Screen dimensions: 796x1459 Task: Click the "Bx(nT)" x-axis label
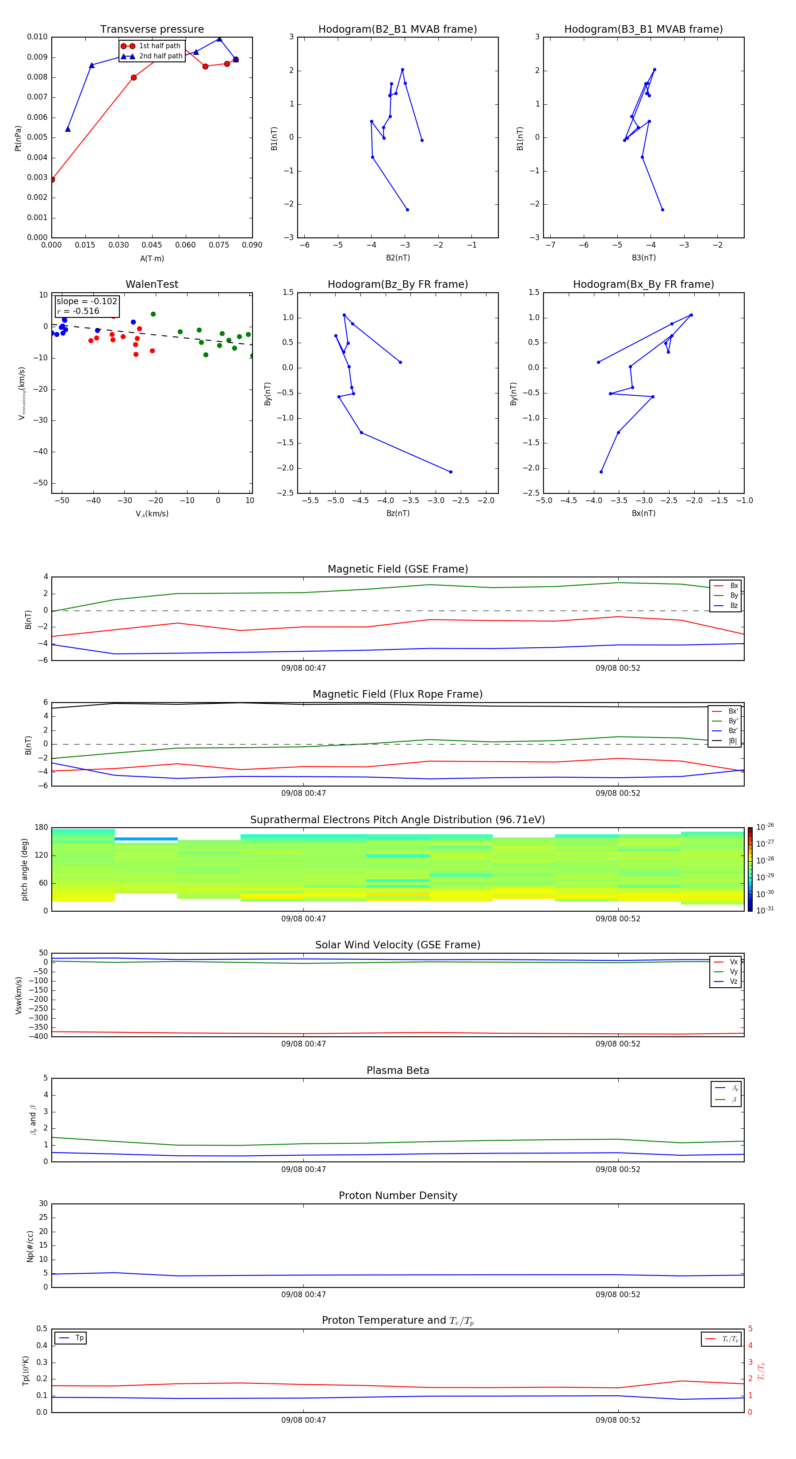[x=643, y=513]
